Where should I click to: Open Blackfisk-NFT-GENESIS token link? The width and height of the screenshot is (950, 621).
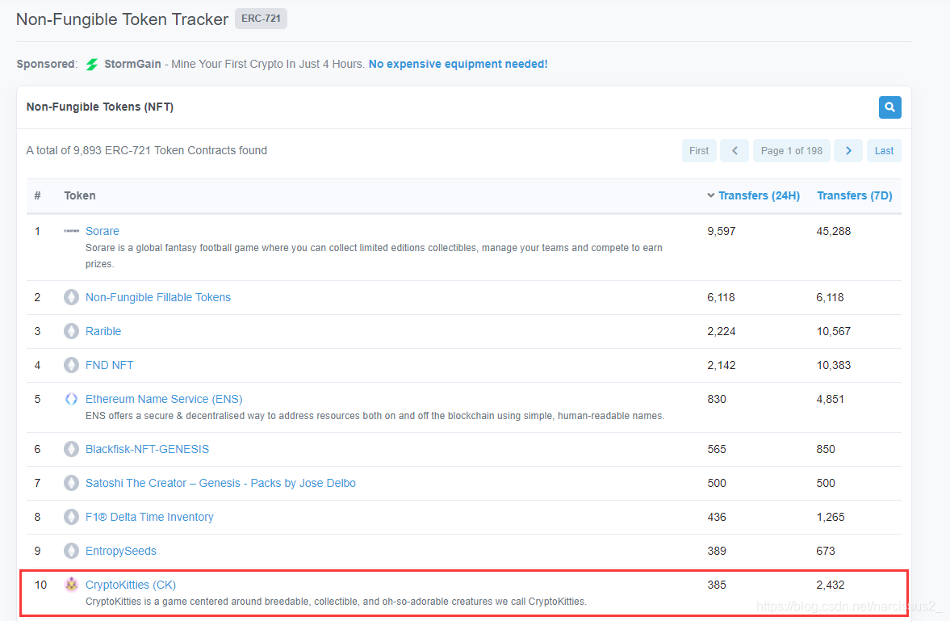point(147,449)
